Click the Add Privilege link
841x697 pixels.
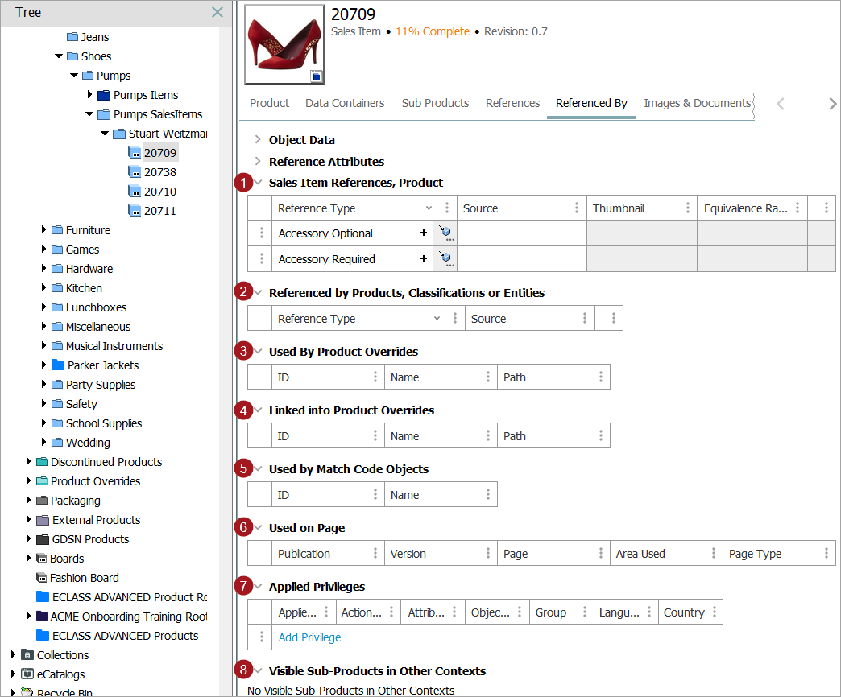(309, 637)
